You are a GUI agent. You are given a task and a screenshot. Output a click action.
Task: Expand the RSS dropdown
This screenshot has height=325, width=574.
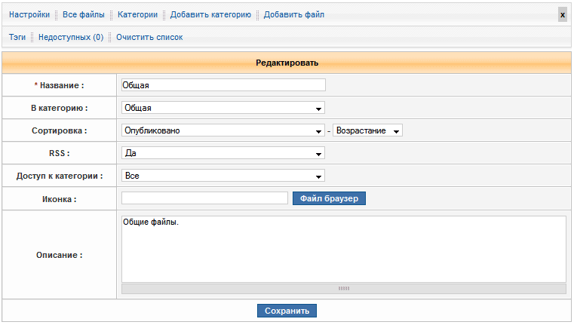(223, 153)
